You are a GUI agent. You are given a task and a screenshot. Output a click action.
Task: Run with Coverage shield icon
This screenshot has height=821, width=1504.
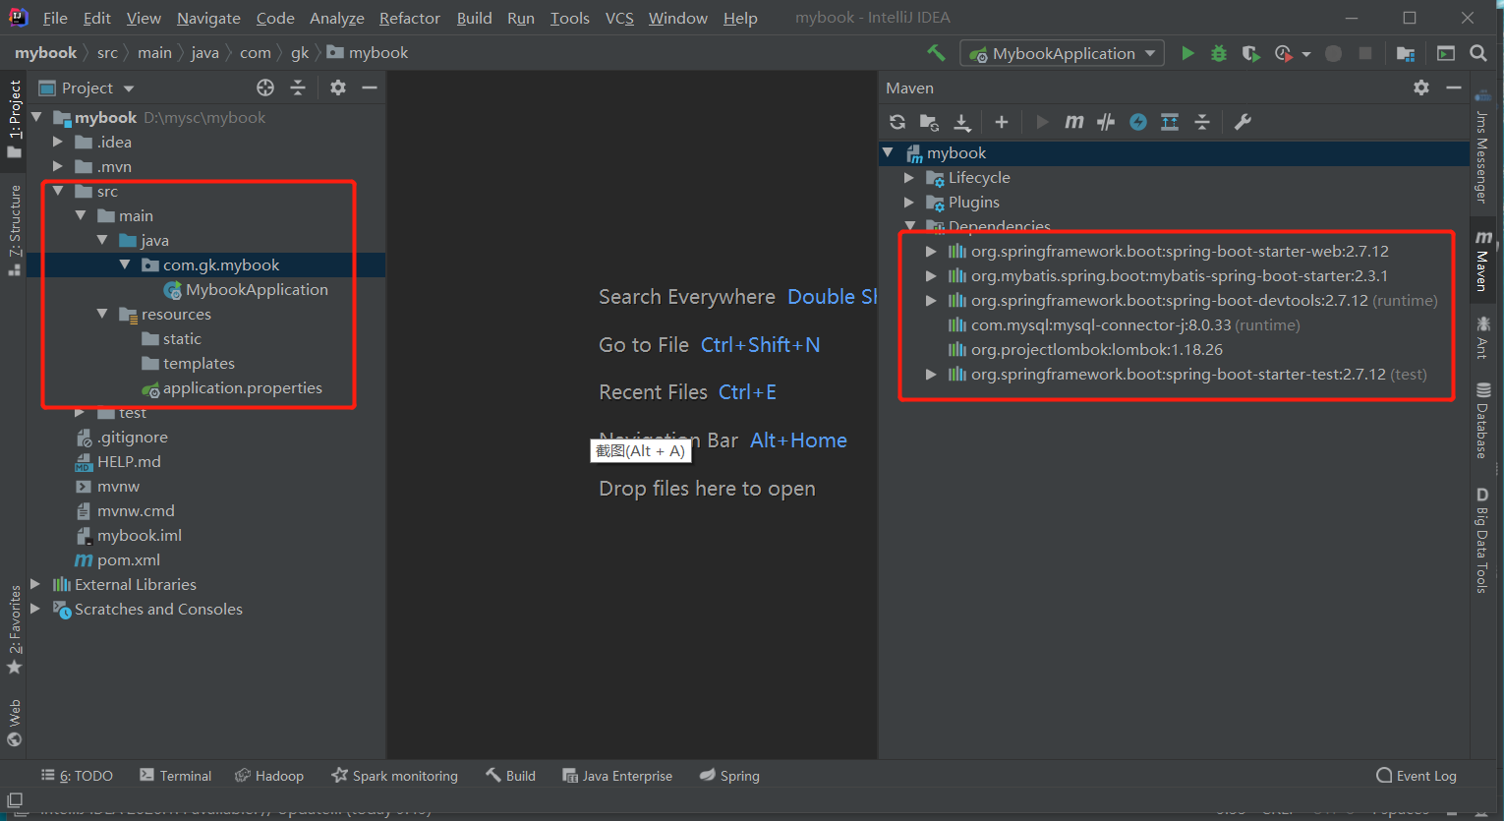pos(1250,53)
